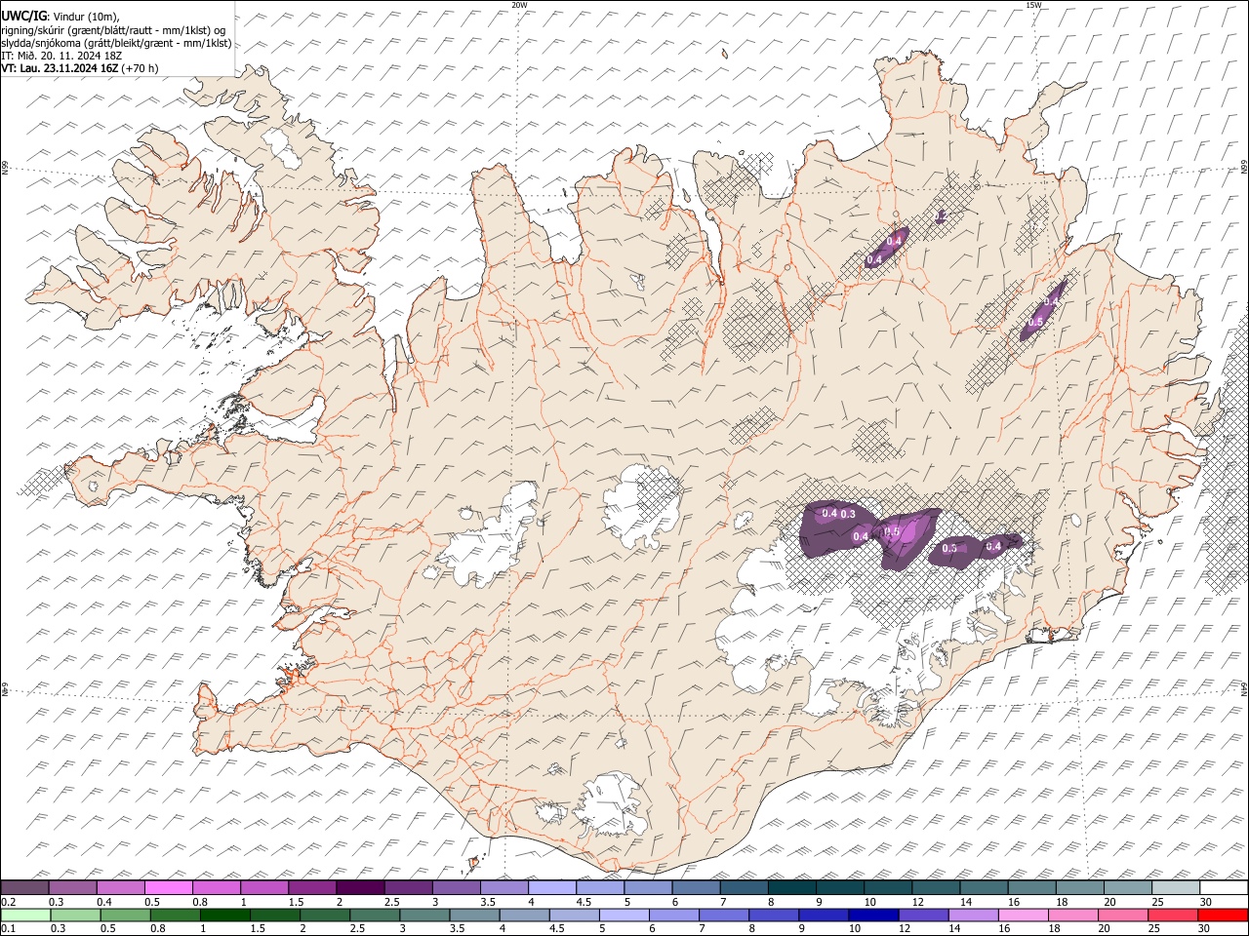Choose the deep navy blue 10 swatch in bottom legend row
This screenshot has width=1249, height=936.
(x=872, y=916)
